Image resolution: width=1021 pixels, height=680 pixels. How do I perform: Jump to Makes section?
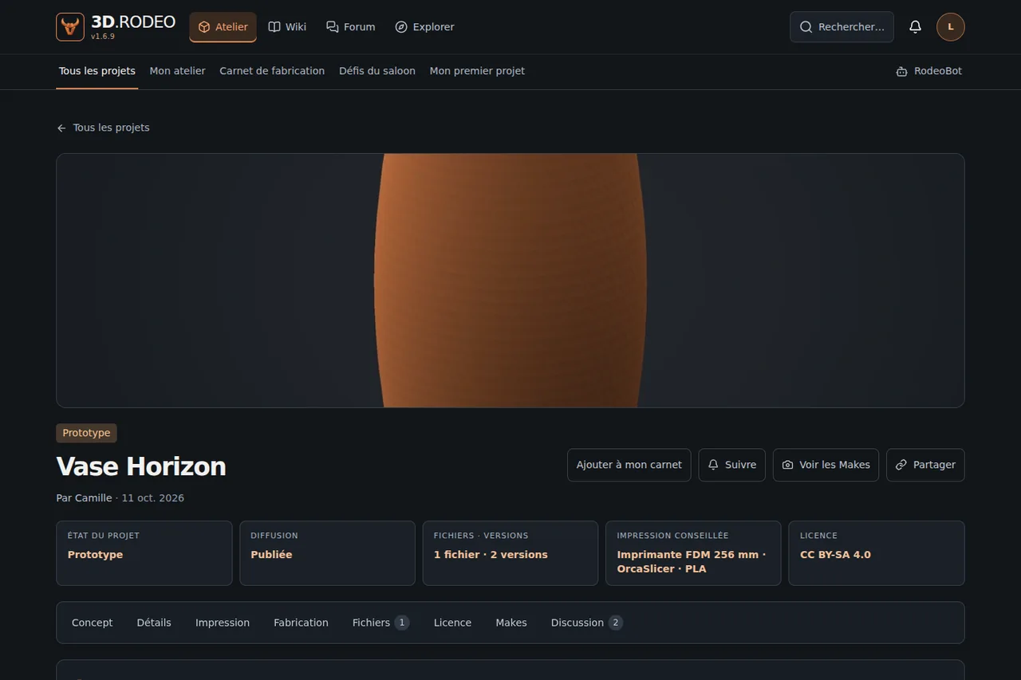tap(511, 623)
